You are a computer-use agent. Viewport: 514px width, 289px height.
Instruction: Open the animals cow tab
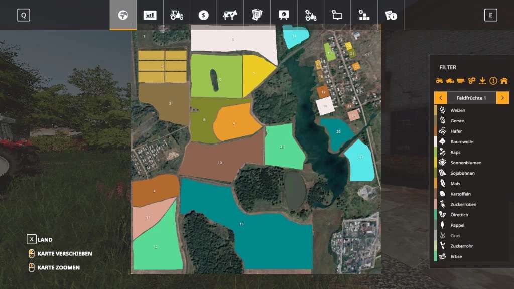(230, 15)
